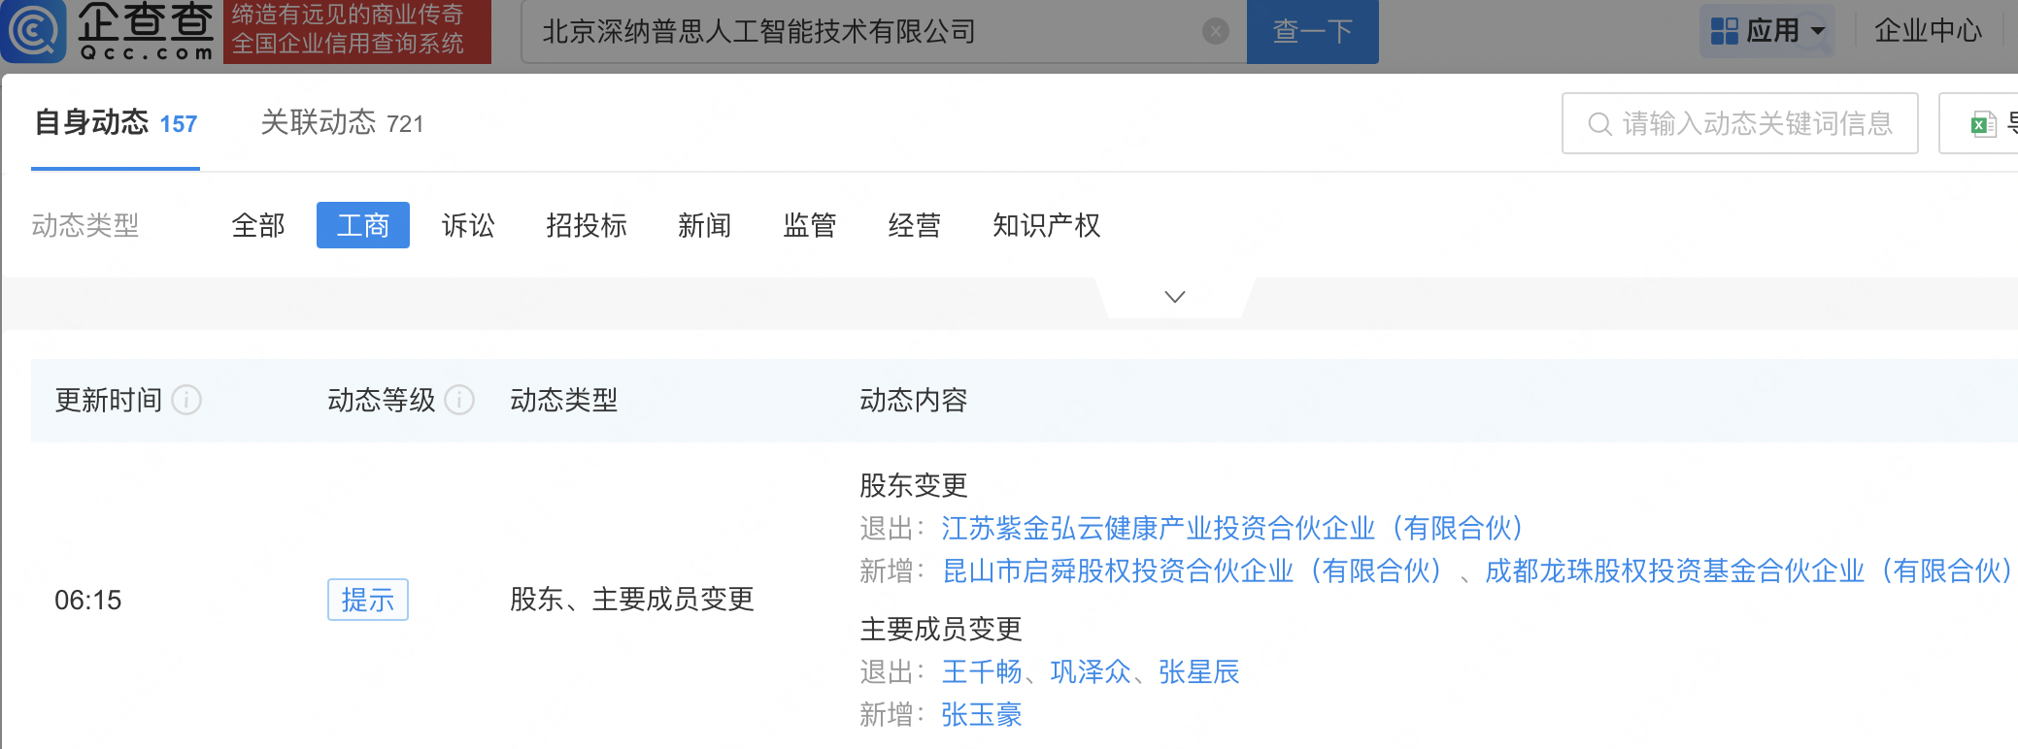
Task: Click the Qcc.com logo icon
Action: point(35,31)
